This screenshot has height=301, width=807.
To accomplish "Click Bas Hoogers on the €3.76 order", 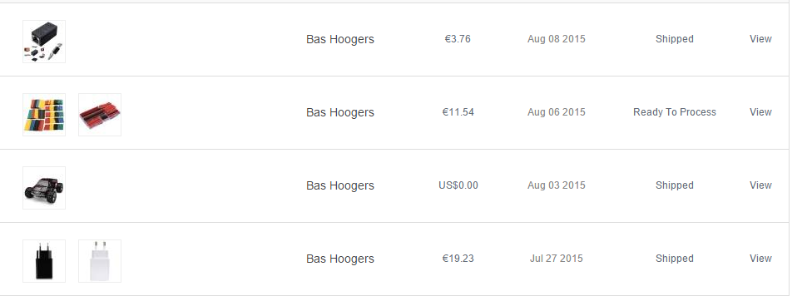I will click(340, 40).
